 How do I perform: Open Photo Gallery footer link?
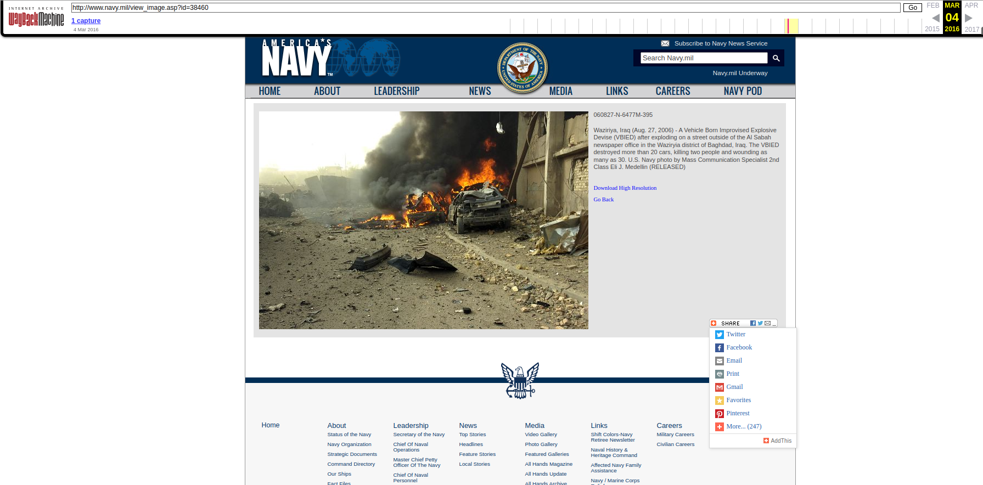[541, 444]
